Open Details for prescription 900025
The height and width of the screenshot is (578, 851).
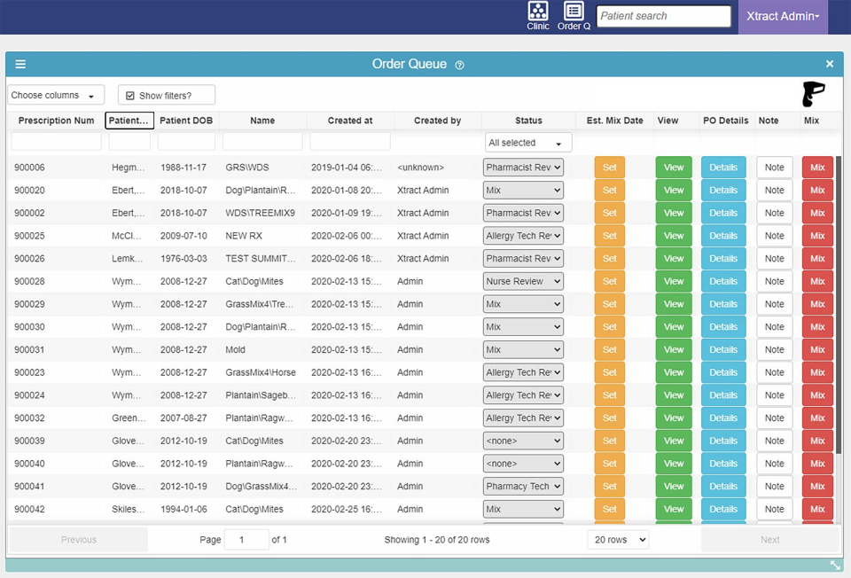coord(723,235)
